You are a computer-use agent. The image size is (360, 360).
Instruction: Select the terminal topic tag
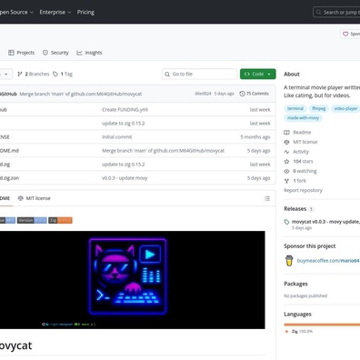click(295, 108)
